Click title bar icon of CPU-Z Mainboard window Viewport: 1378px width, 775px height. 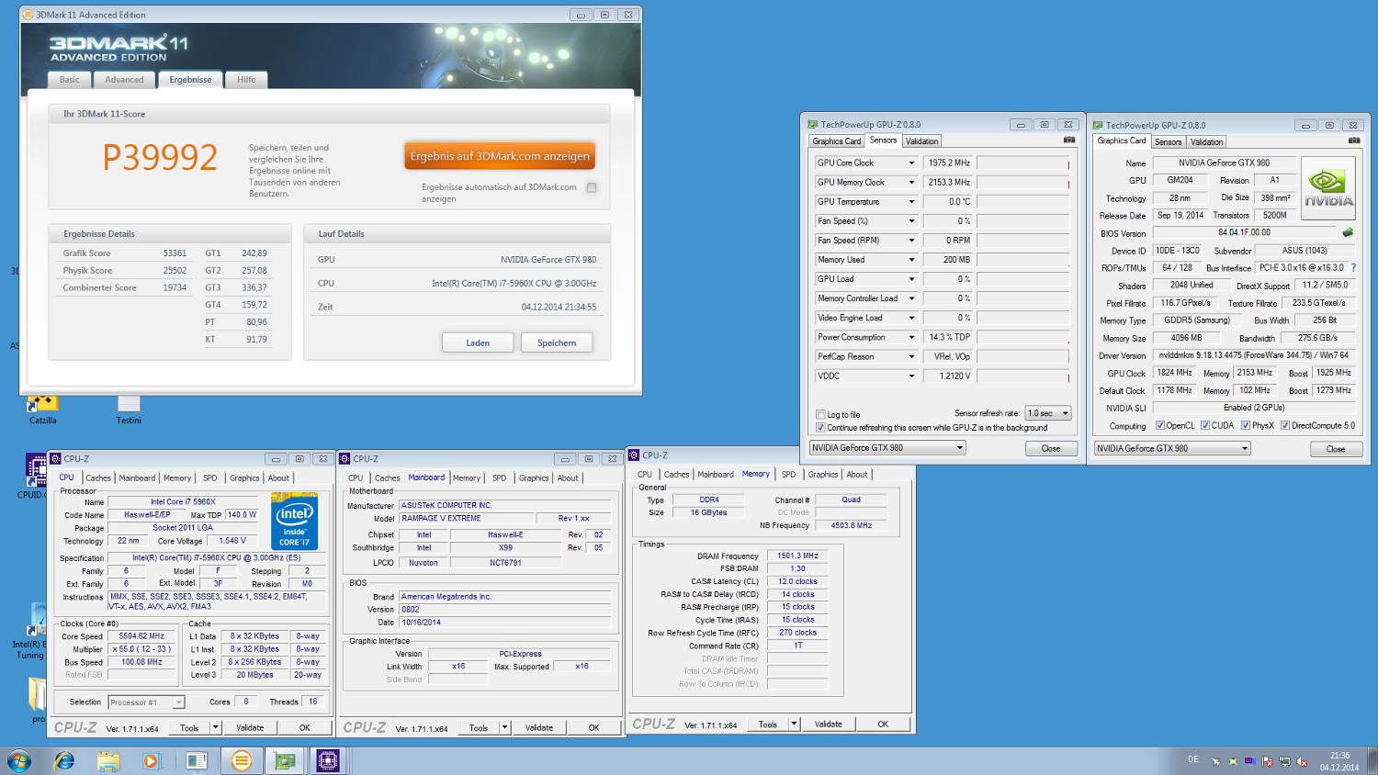[x=345, y=458]
